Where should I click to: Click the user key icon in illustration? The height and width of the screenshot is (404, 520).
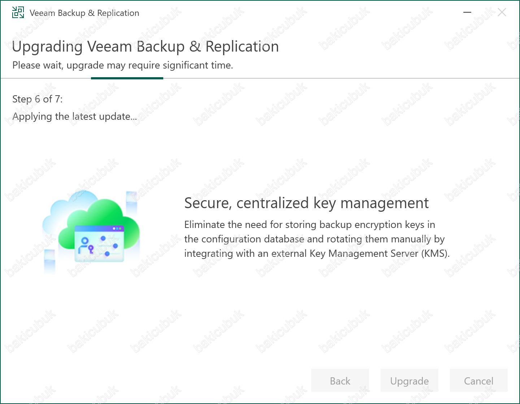(85, 245)
